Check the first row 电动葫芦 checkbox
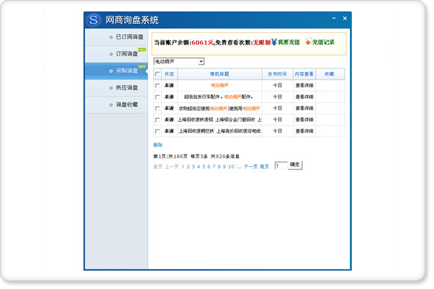 [x=157, y=85]
